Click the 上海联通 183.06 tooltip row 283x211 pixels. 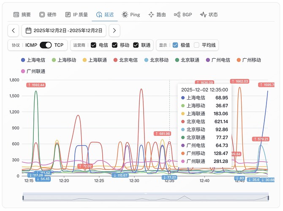pos(204,114)
